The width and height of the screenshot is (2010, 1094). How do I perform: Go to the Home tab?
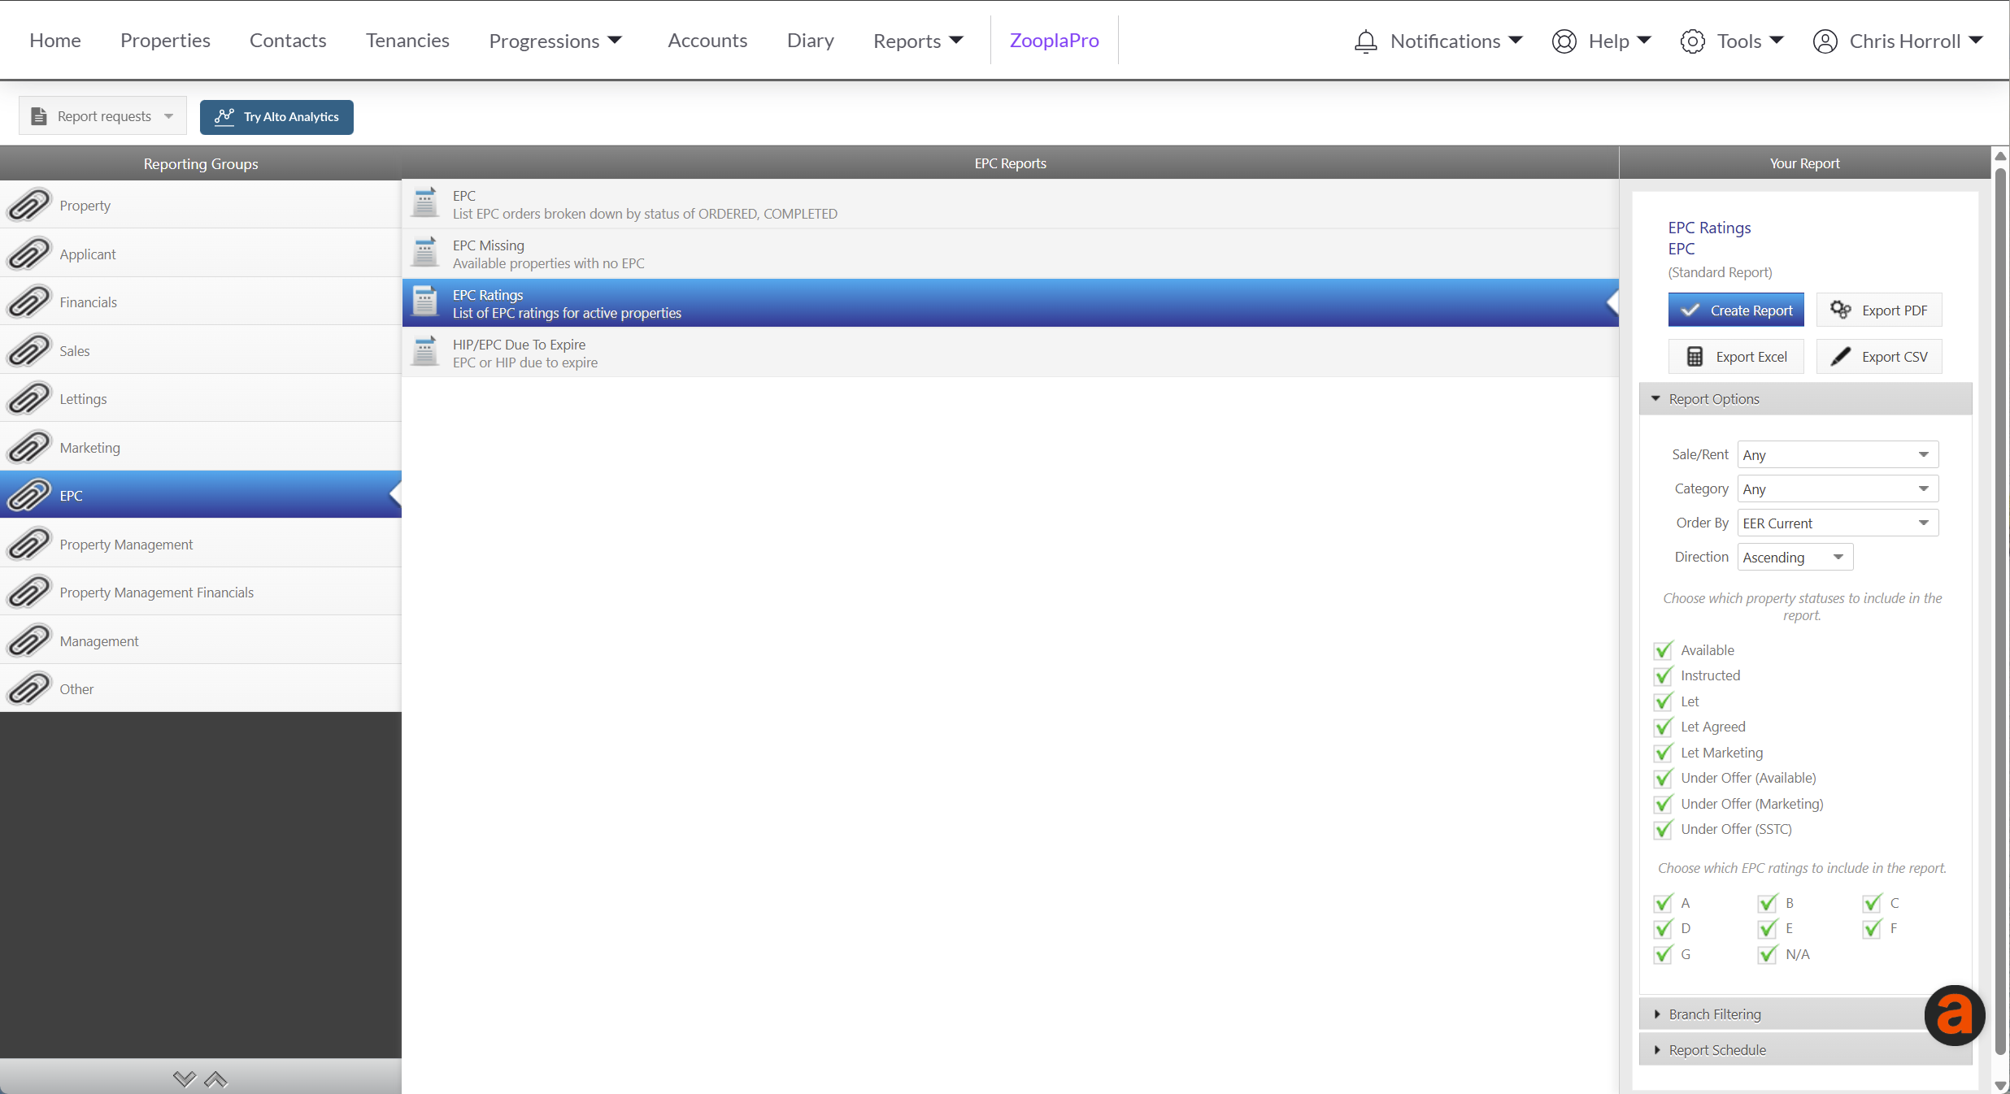[55, 41]
